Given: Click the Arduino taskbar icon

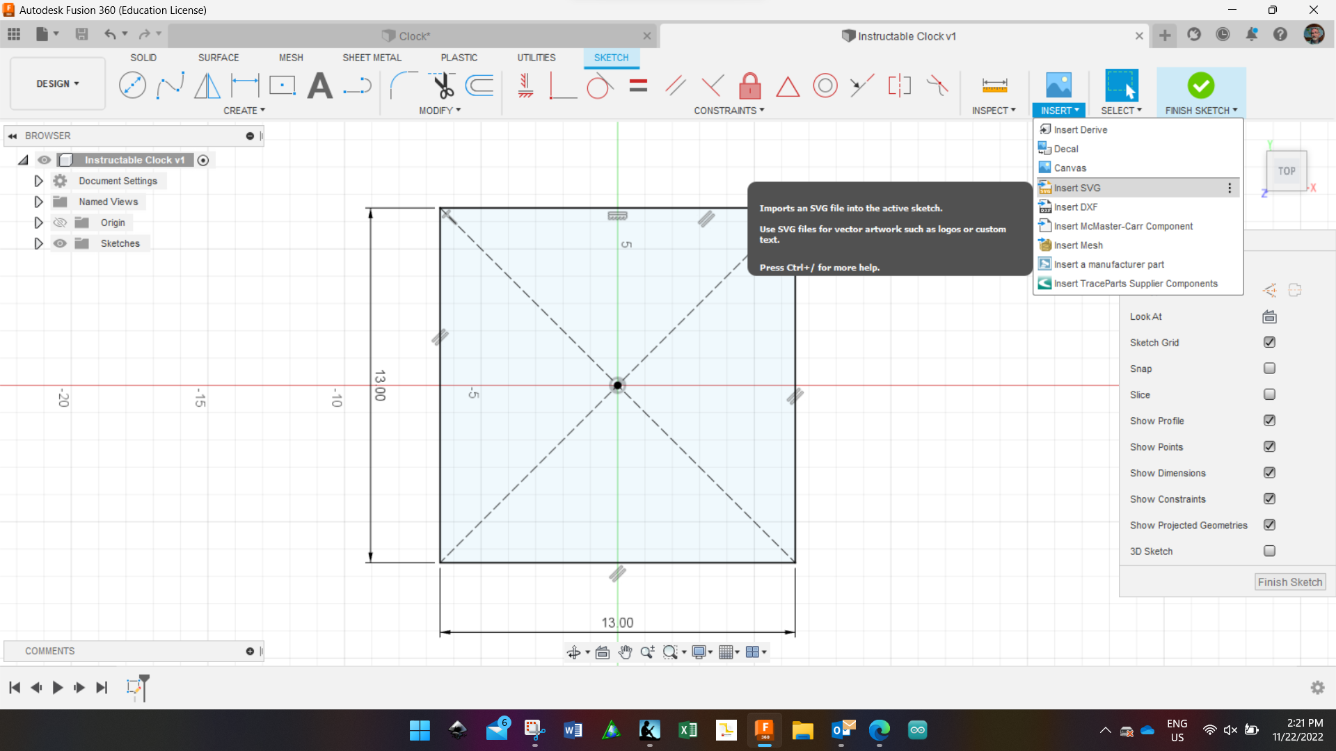Looking at the screenshot, I should tap(918, 730).
